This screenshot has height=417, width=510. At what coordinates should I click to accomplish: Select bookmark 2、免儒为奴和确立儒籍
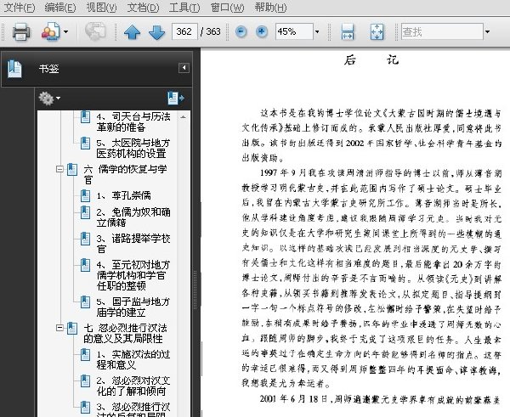133,217
